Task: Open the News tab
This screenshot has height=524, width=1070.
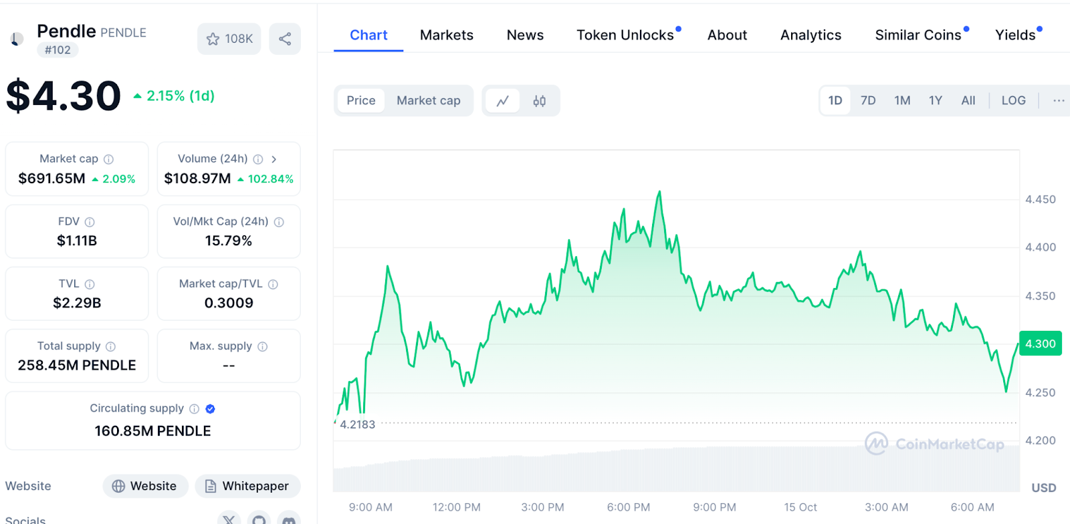Action: coord(525,35)
